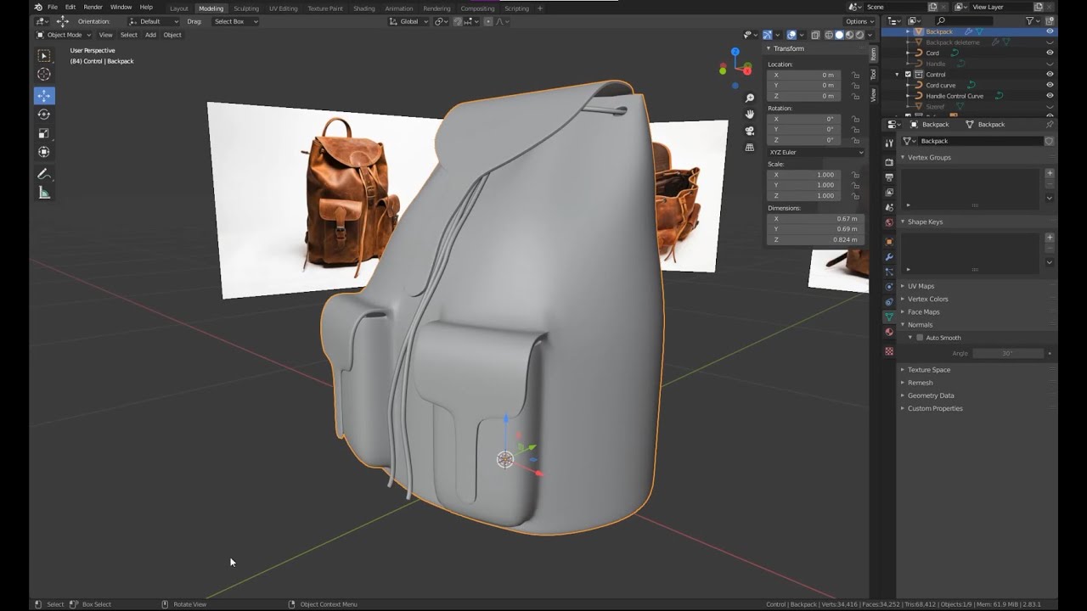Add a new vertex group
1087x611 pixels.
[x=1050, y=173]
